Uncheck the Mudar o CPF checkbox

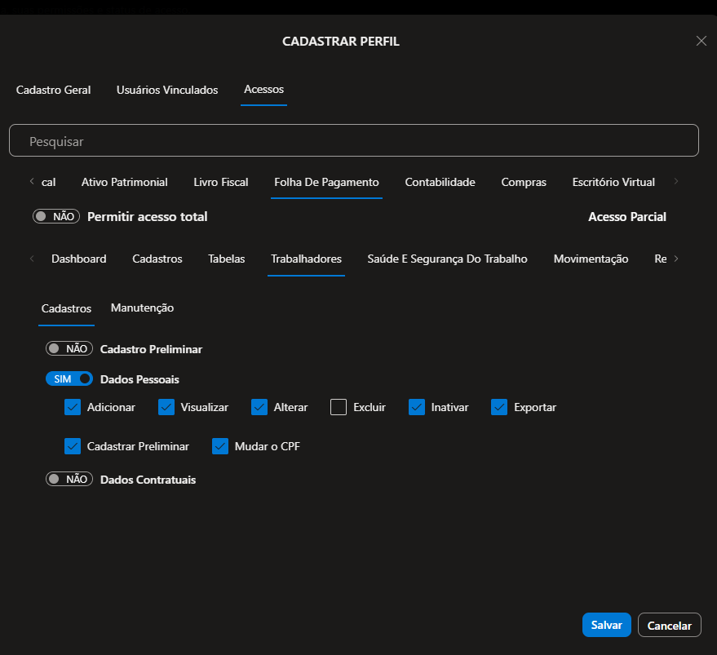(x=220, y=446)
